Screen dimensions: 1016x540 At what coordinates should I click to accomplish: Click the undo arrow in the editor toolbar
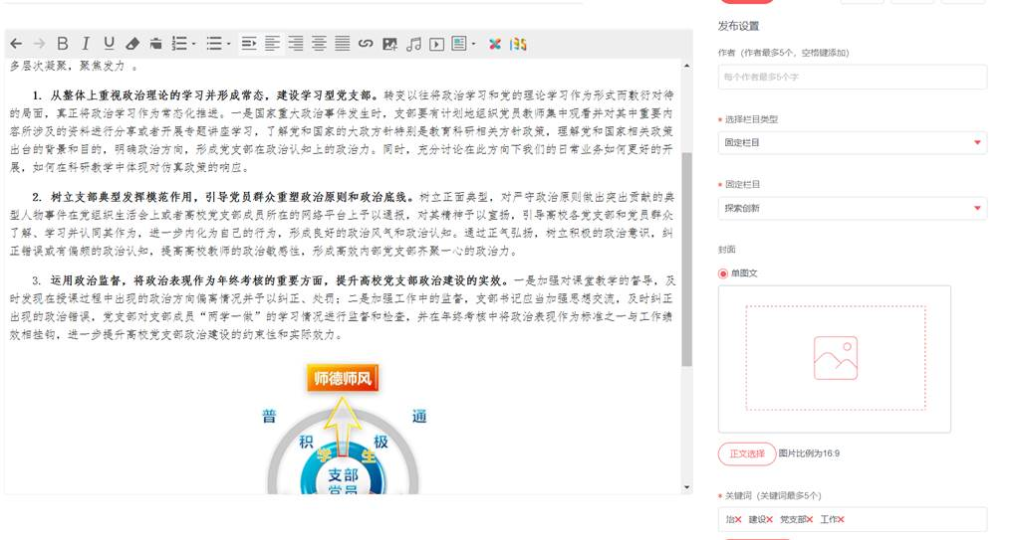point(16,44)
